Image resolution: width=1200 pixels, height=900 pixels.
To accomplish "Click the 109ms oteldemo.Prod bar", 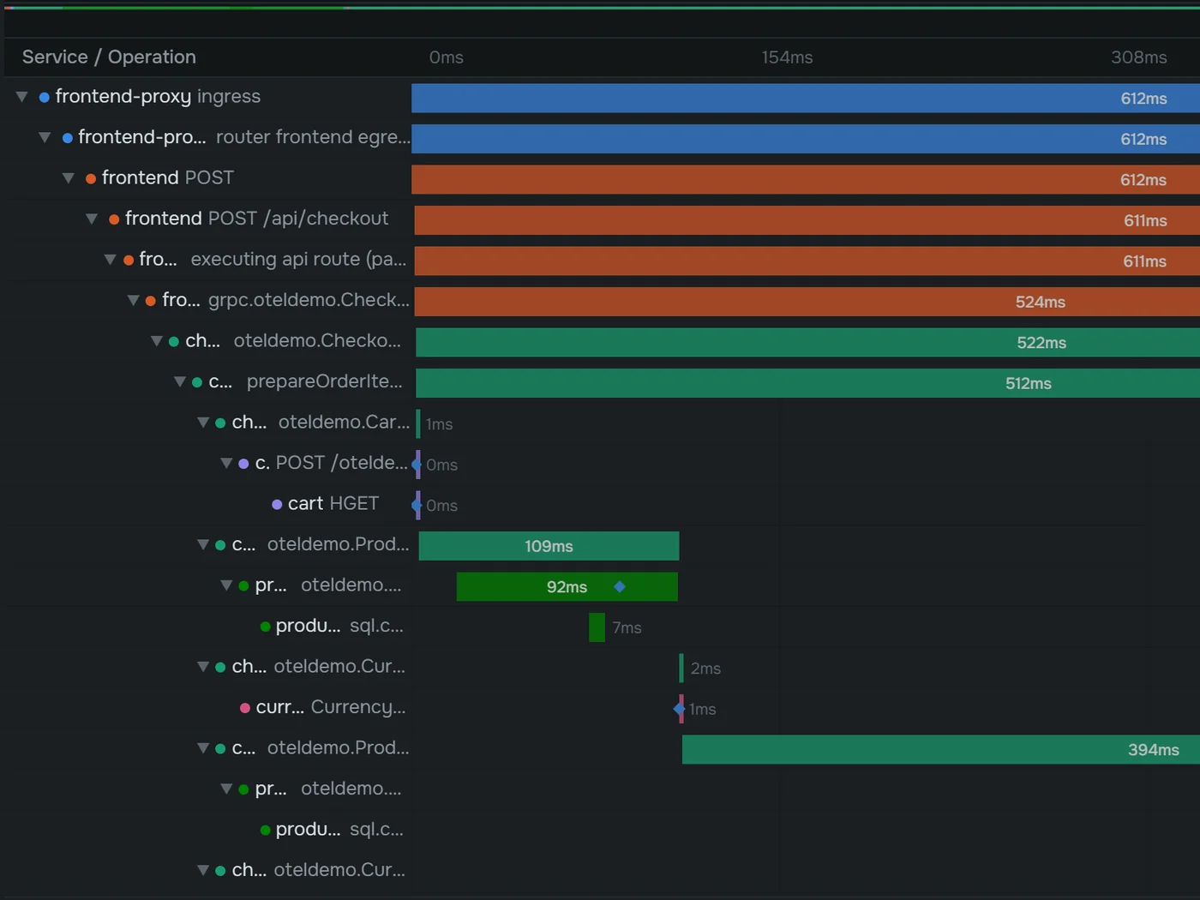I will [x=549, y=546].
